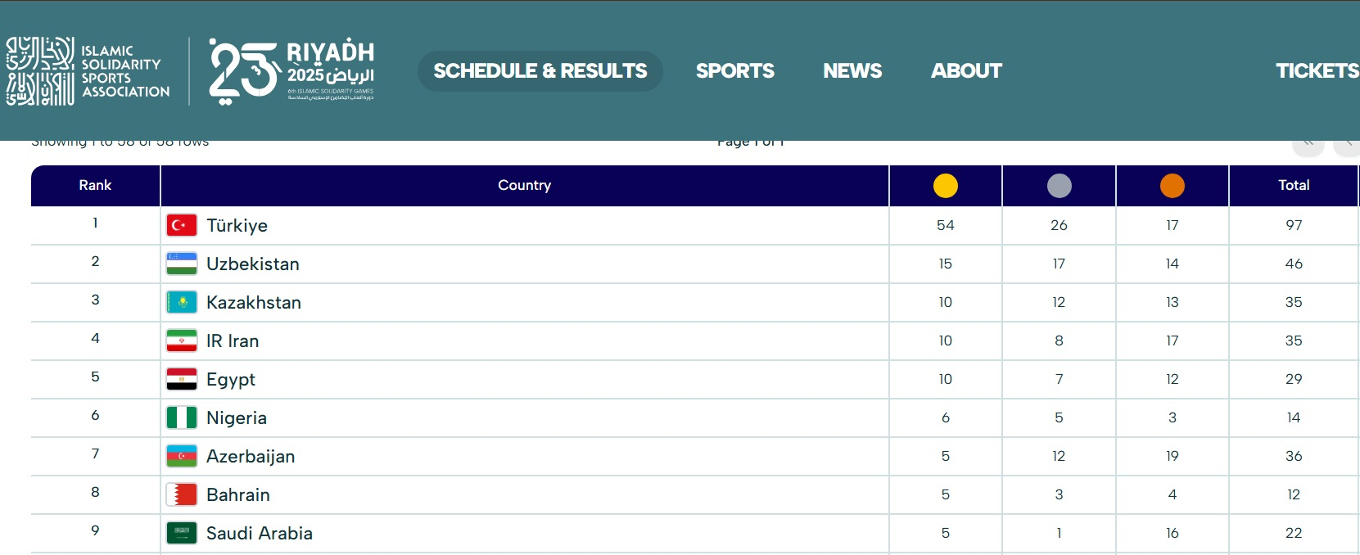Click the Islamic Solidarity Sports Association logo
Screen dimensions: 1360x555
tap(88, 71)
